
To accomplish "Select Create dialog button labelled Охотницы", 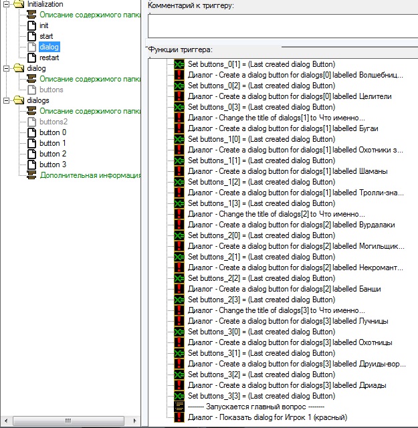I will point(290,342).
